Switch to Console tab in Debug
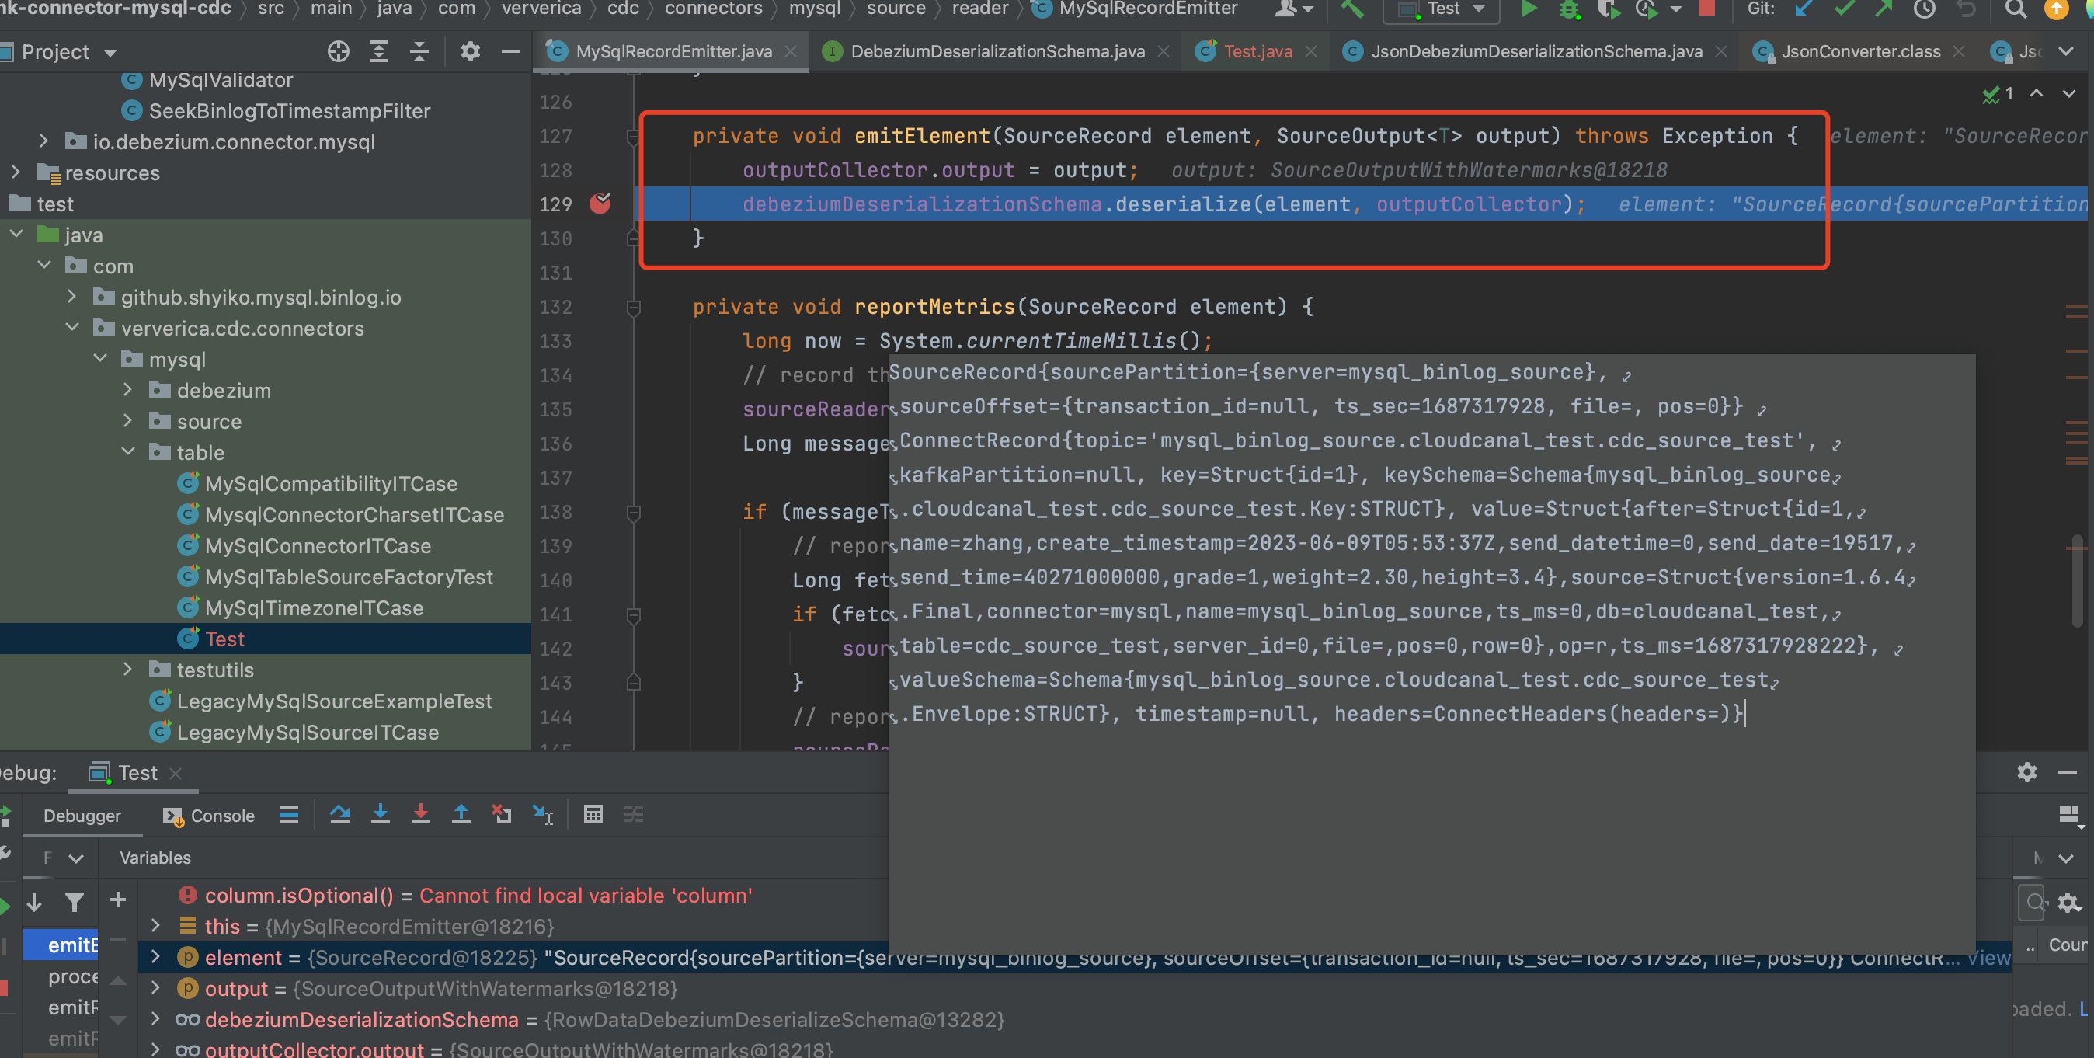2094x1058 pixels. tap(210, 816)
